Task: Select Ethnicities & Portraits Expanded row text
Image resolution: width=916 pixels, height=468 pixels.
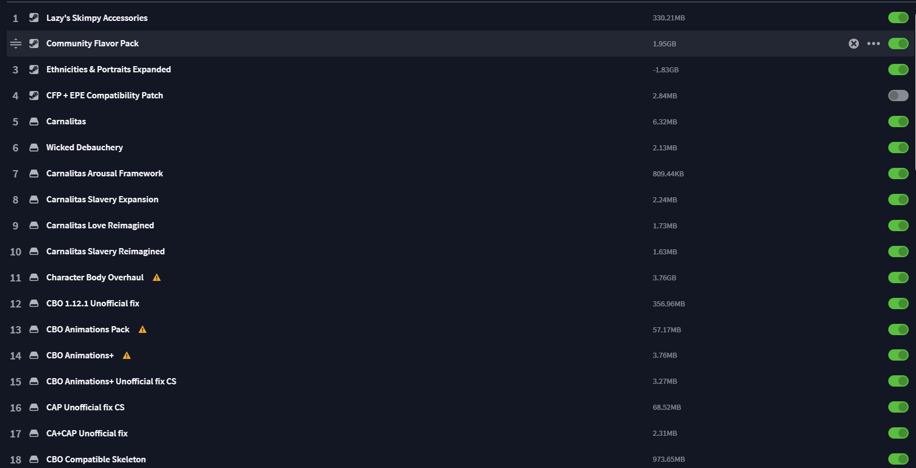Action: pos(109,70)
